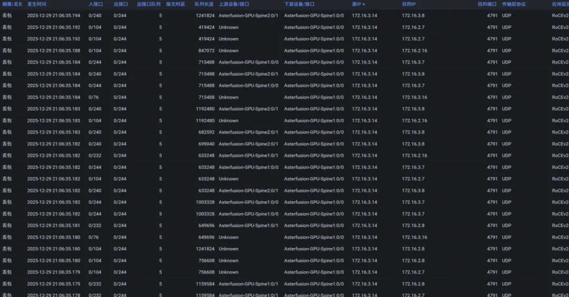Select the 报文时延 column header
569x297 pixels.
175,4
